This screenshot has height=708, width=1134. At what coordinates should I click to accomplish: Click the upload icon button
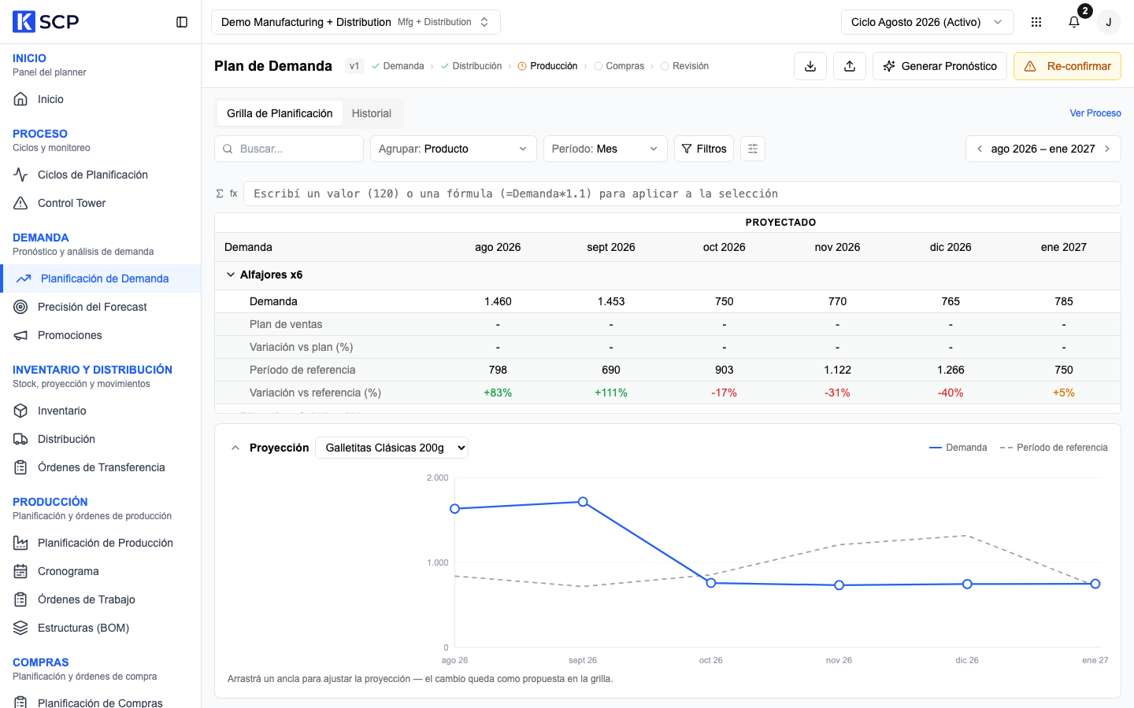[850, 66]
